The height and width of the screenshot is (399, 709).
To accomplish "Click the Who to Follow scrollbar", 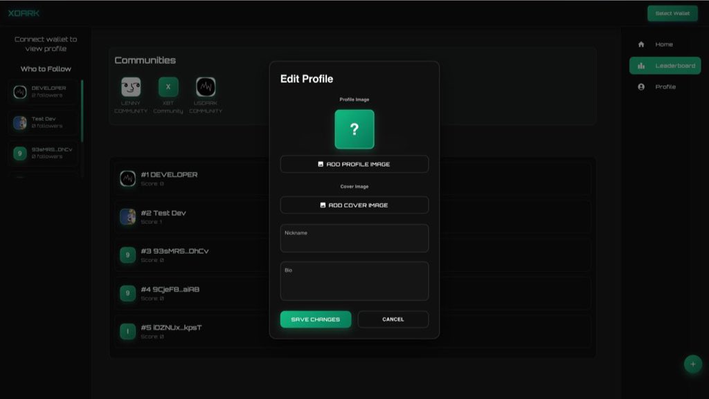I will [82, 111].
